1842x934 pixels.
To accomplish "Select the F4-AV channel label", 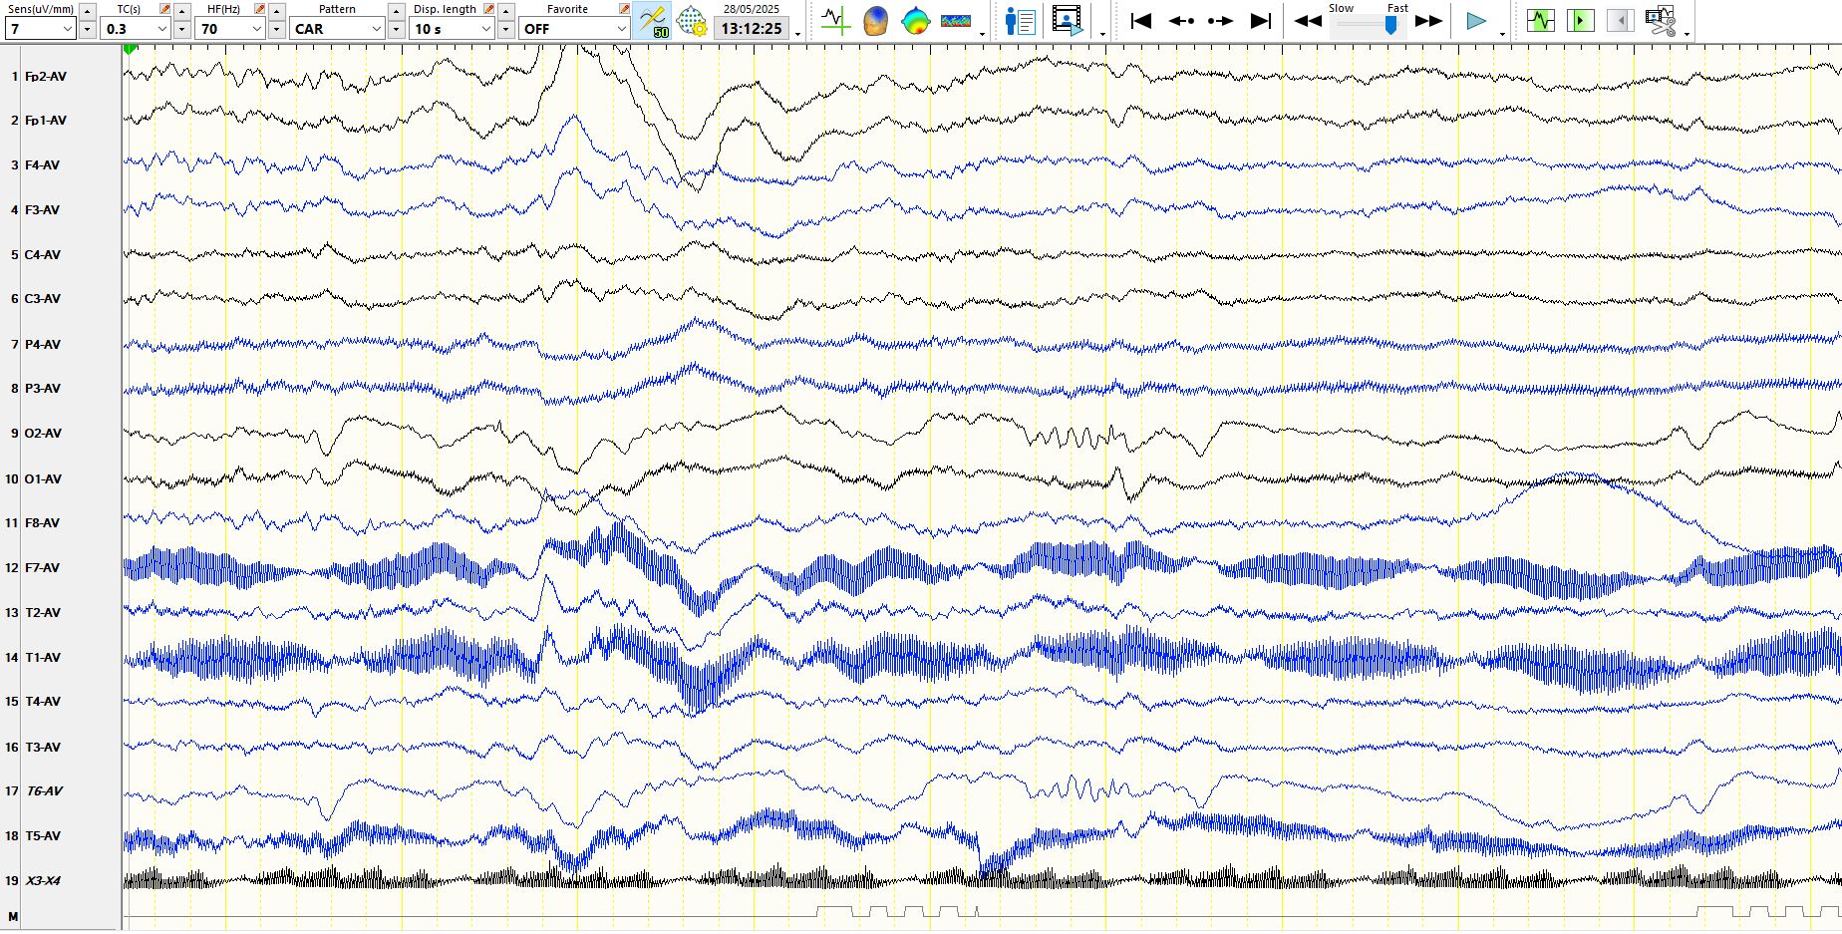I will [x=42, y=165].
